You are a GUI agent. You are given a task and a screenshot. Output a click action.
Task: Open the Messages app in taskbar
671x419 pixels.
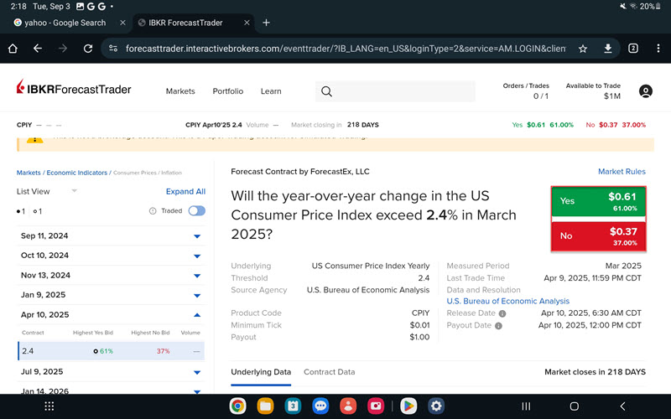320,406
